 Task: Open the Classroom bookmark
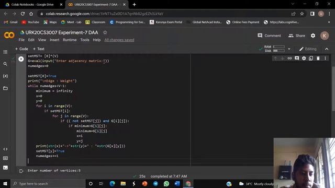[x=95, y=22]
